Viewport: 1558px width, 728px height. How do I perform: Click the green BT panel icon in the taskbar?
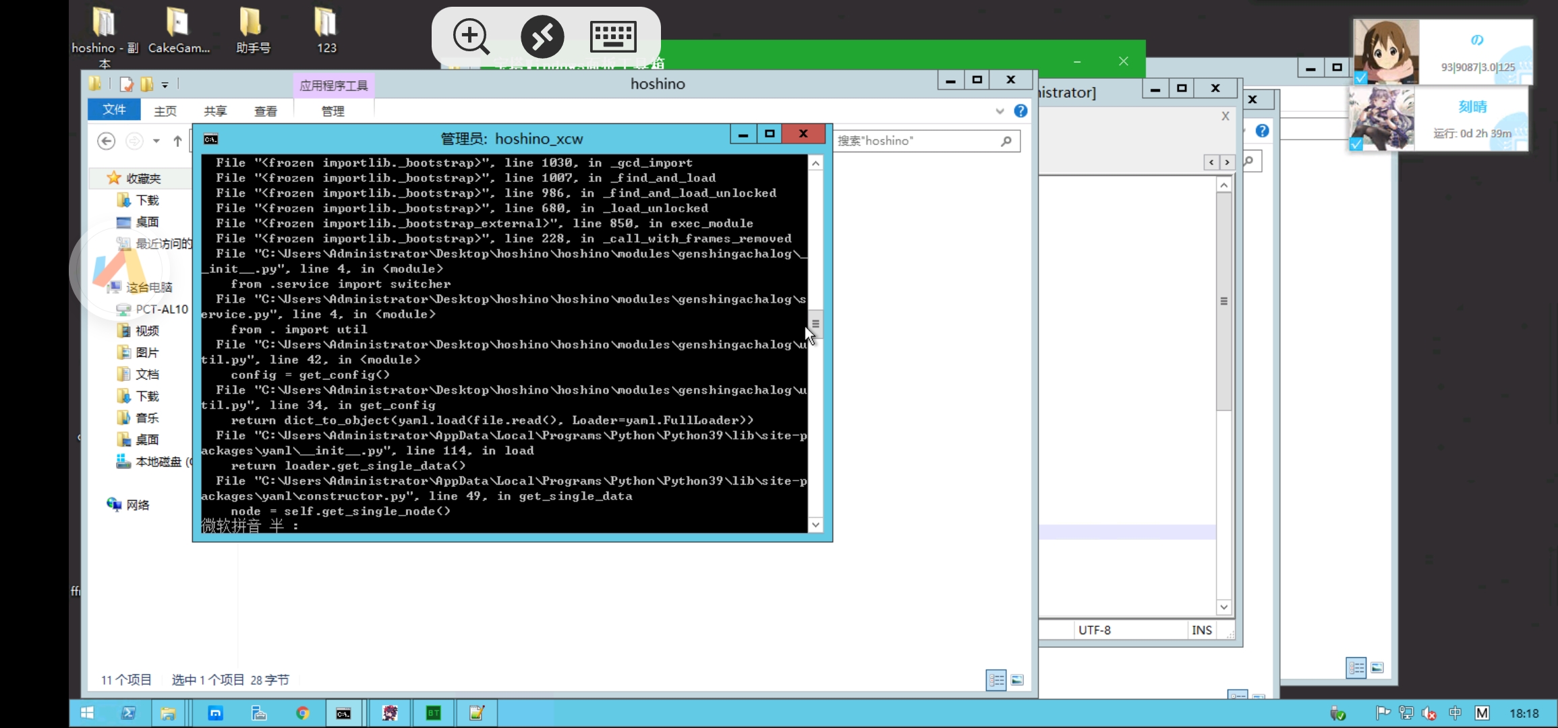(433, 713)
